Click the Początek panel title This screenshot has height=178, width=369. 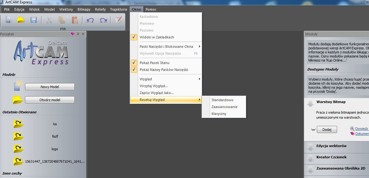click(x=7, y=34)
